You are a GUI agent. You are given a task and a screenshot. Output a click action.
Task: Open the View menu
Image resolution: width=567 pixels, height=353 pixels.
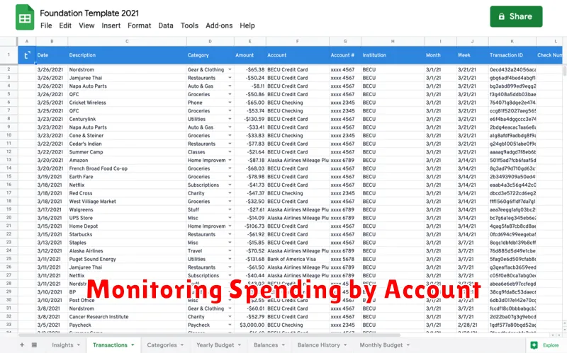pyautogui.click(x=86, y=25)
